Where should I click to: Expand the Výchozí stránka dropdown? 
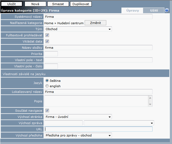pos(78,117)
